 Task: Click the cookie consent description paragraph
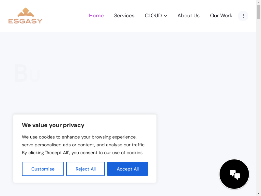(x=84, y=145)
